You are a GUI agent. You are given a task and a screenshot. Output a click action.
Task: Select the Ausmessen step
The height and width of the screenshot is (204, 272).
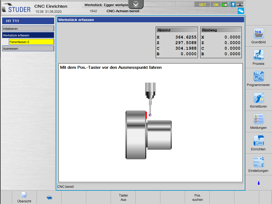point(28,49)
